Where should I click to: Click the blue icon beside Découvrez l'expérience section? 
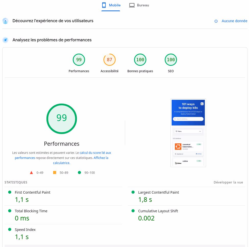[x=5, y=21]
